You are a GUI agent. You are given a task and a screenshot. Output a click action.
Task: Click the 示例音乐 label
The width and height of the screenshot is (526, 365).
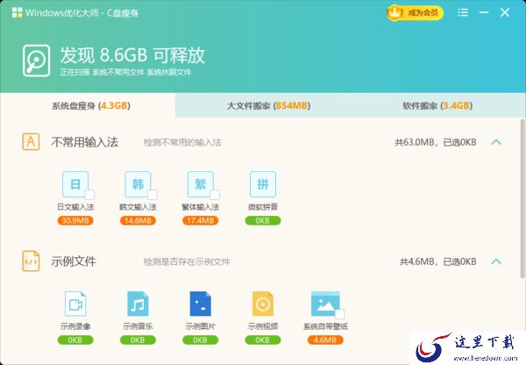[x=138, y=326]
